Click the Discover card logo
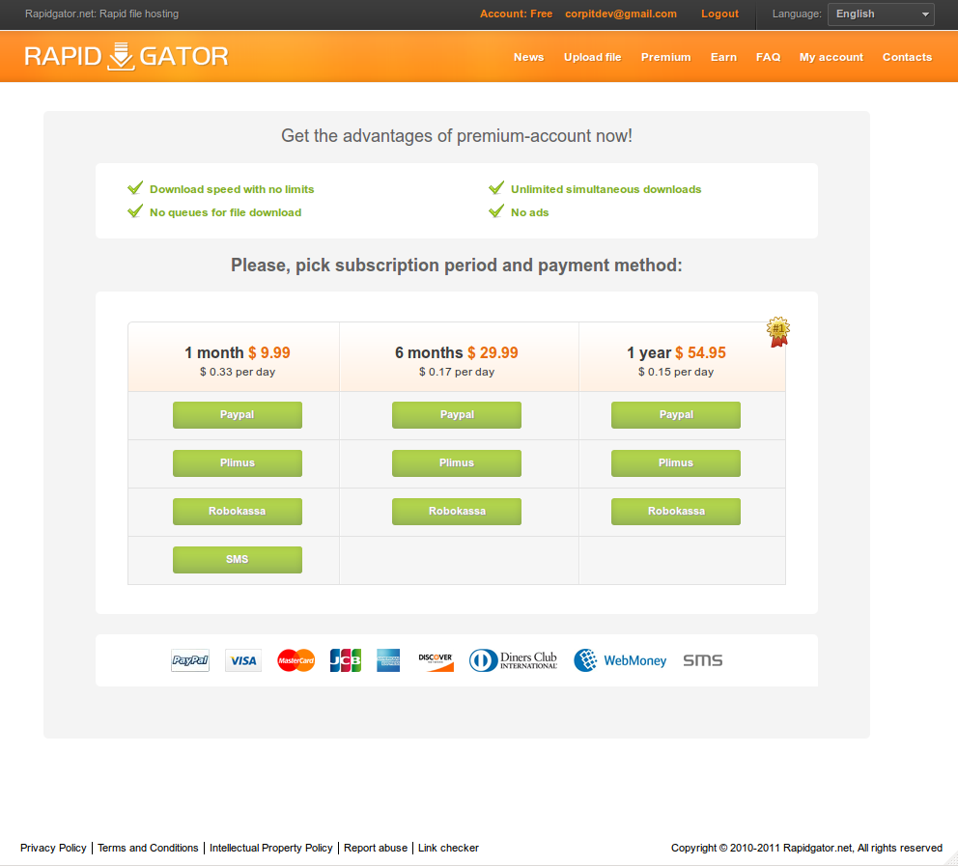This screenshot has width=958, height=866. pos(436,661)
